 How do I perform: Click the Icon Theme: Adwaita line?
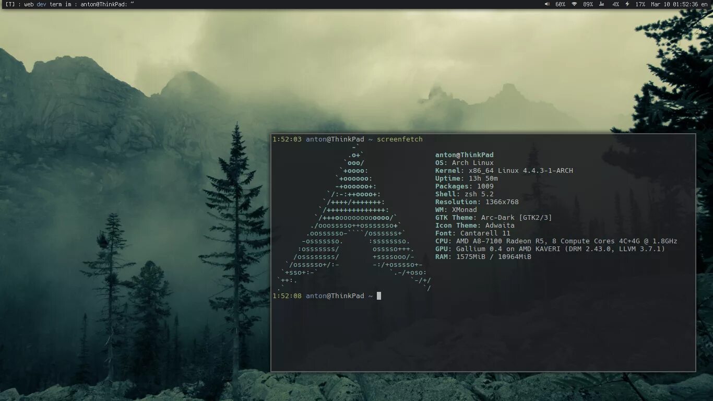[x=475, y=226]
